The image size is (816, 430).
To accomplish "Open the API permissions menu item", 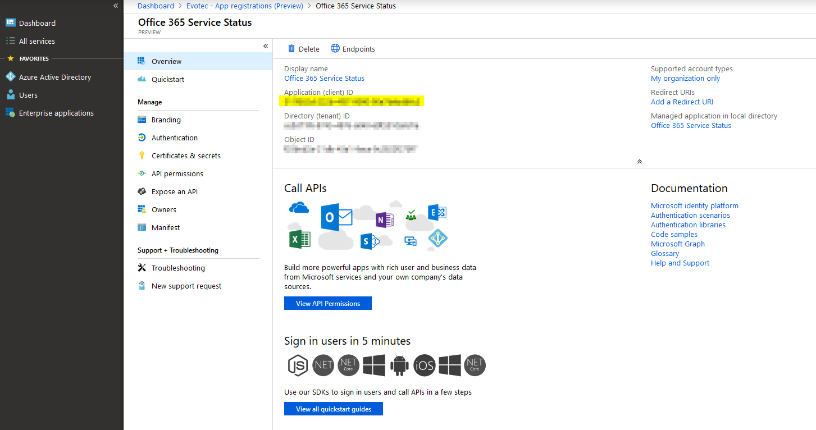I will point(177,173).
